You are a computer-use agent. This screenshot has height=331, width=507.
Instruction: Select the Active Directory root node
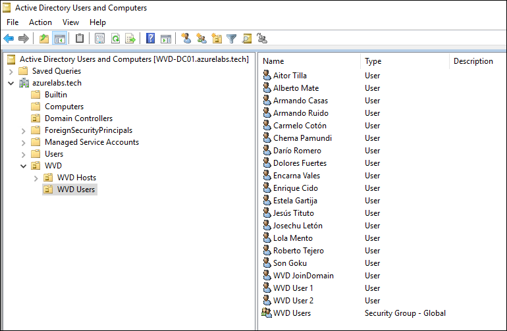[x=134, y=59]
